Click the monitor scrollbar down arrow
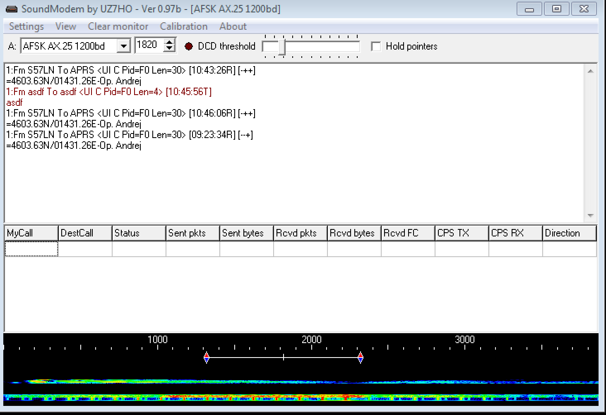The image size is (606, 415). [x=591, y=215]
